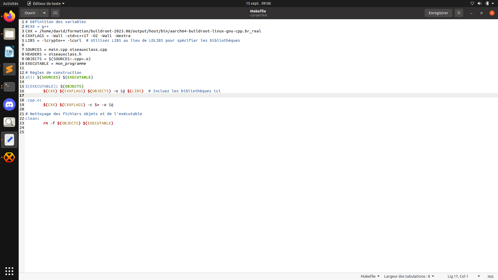Open the orange X application in dock
Image resolution: width=498 pixels, height=280 pixels.
point(9,157)
